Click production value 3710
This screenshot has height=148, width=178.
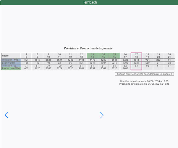(114, 68)
